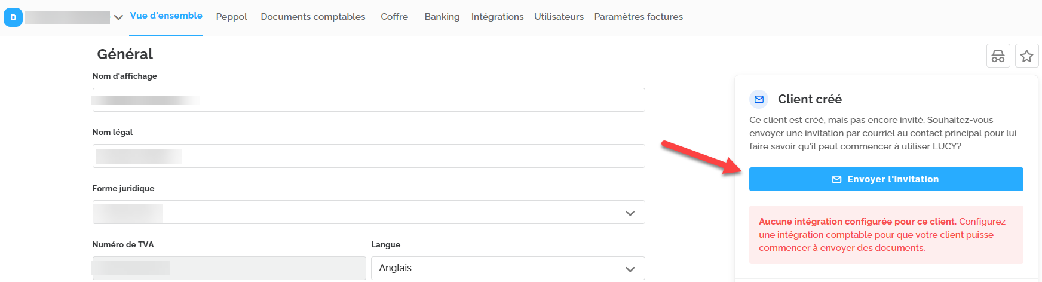Click the red no-integration warning banner

coord(885,235)
